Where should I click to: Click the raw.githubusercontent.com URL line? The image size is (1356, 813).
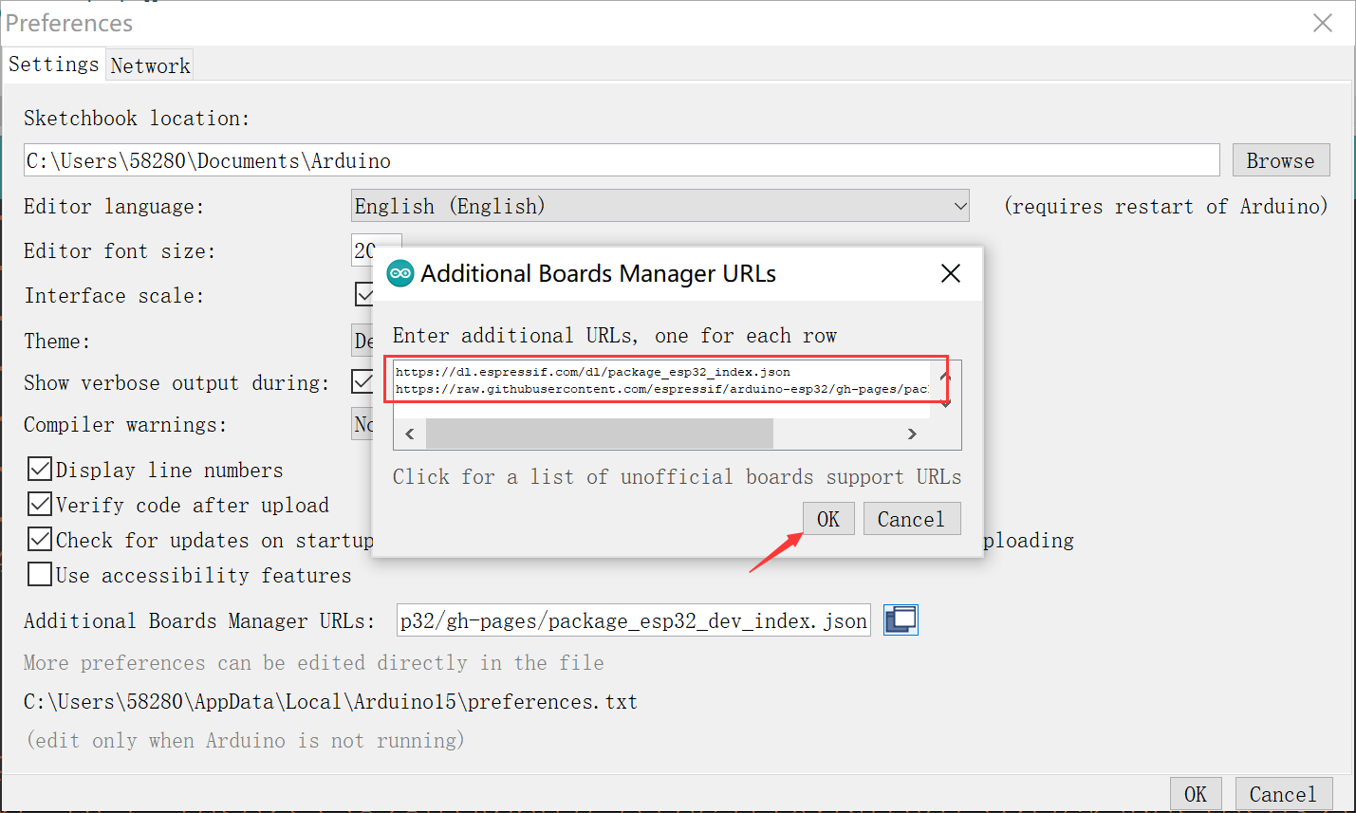click(x=661, y=389)
